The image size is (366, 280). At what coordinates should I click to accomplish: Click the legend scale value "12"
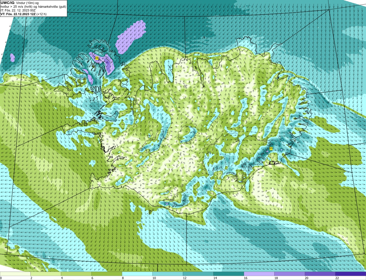click(x=184, y=278)
